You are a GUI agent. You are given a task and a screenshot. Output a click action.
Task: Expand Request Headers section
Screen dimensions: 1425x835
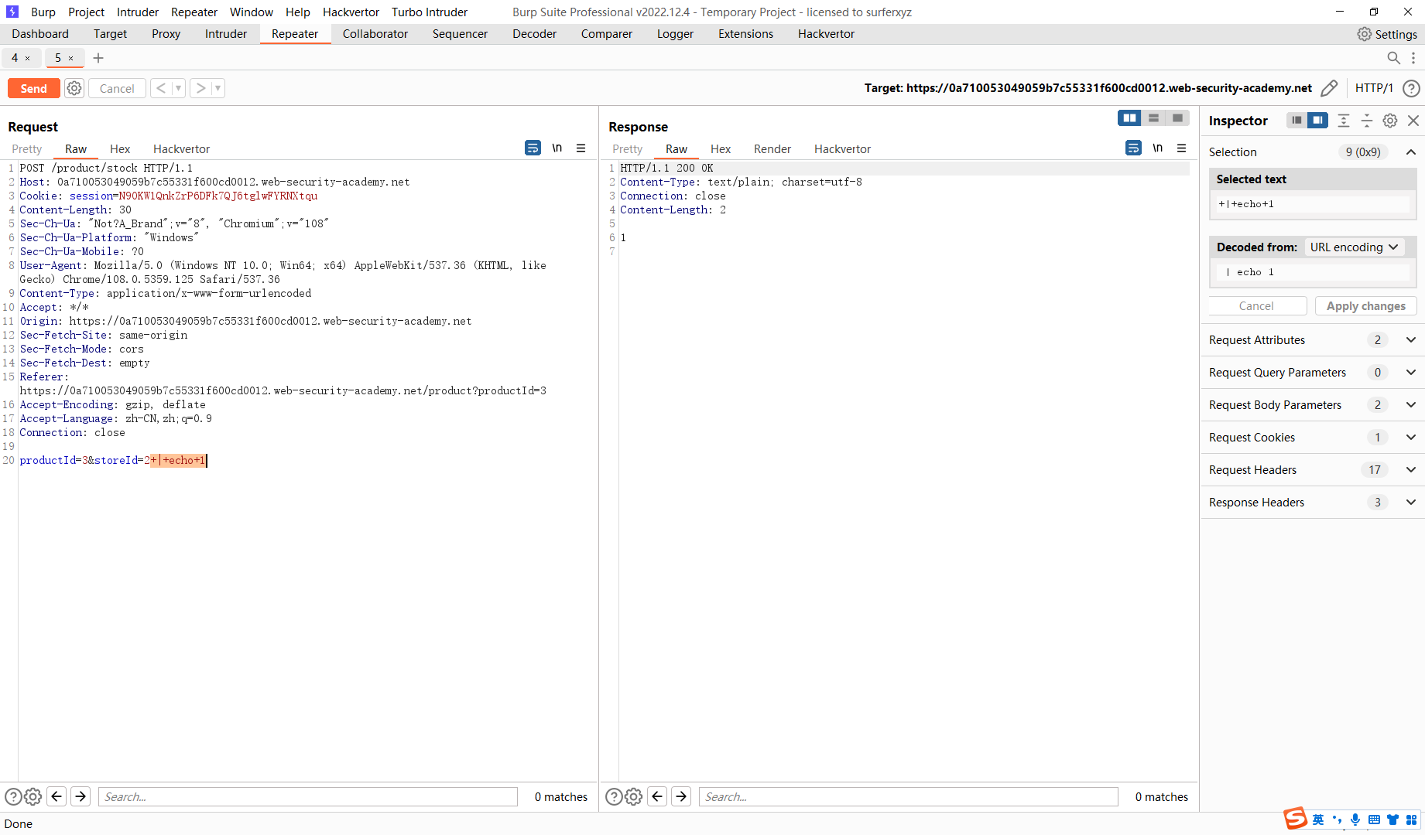(x=1411, y=470)
